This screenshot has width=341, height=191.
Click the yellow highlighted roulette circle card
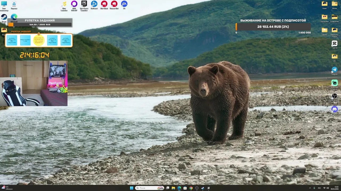39,40
